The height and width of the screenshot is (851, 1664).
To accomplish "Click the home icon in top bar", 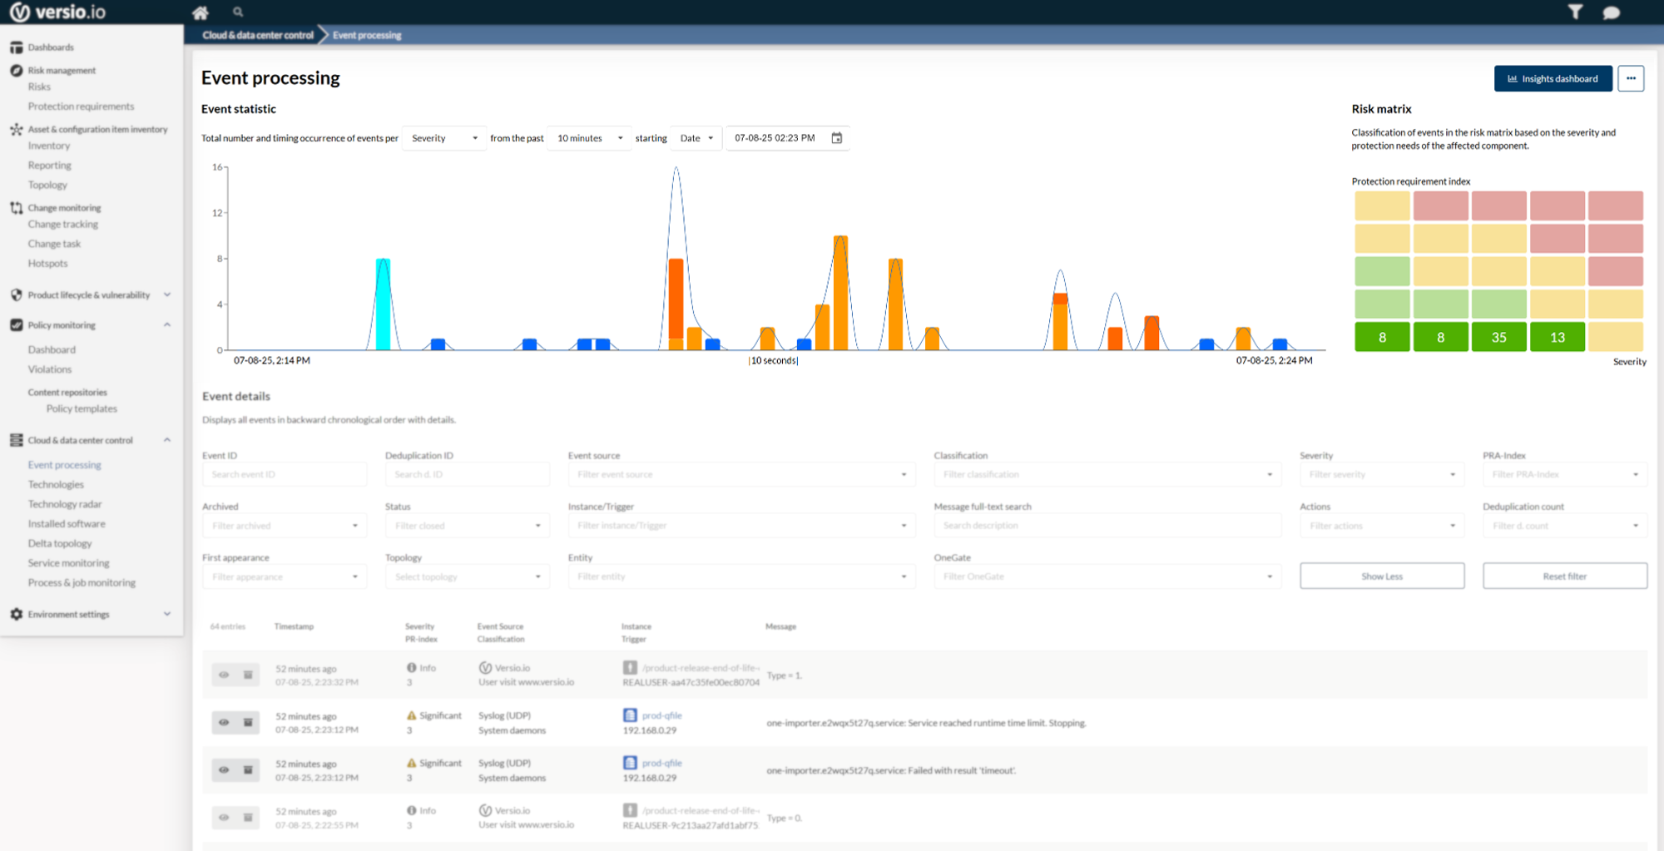I will (x=200, y=12).
